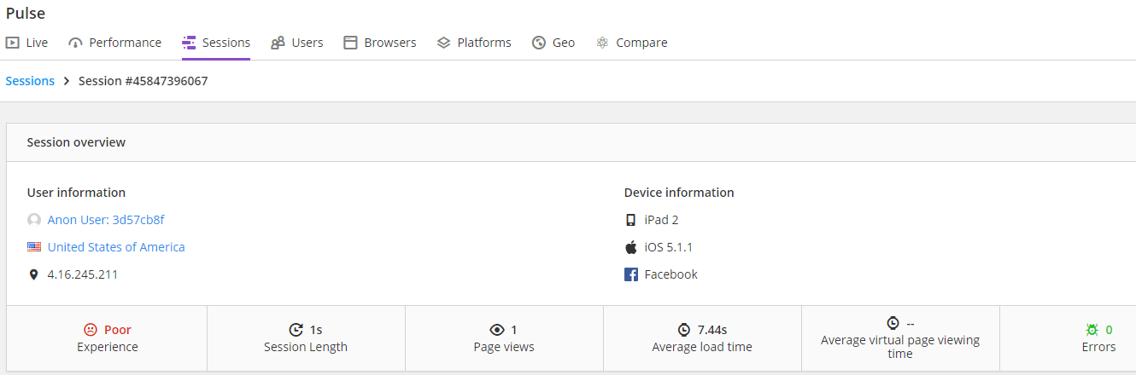Image resolution: width=1136 pixels, height=375 pixels.
Task: Go to the Browsers tab
Action: (380, 43)
